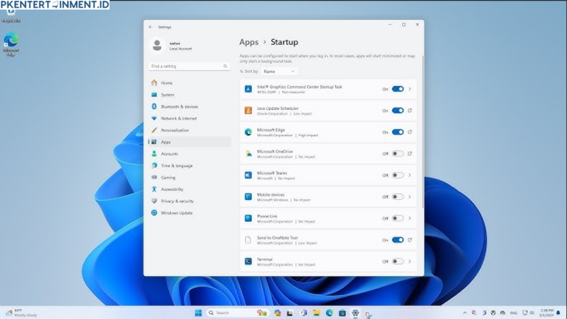
Task: Click the Phone Link app icon
Action: [248, 218]
